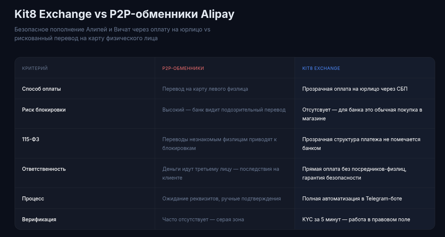Click the "Часто отсутствует — серая зона" cell

click(x=203, y=219)
